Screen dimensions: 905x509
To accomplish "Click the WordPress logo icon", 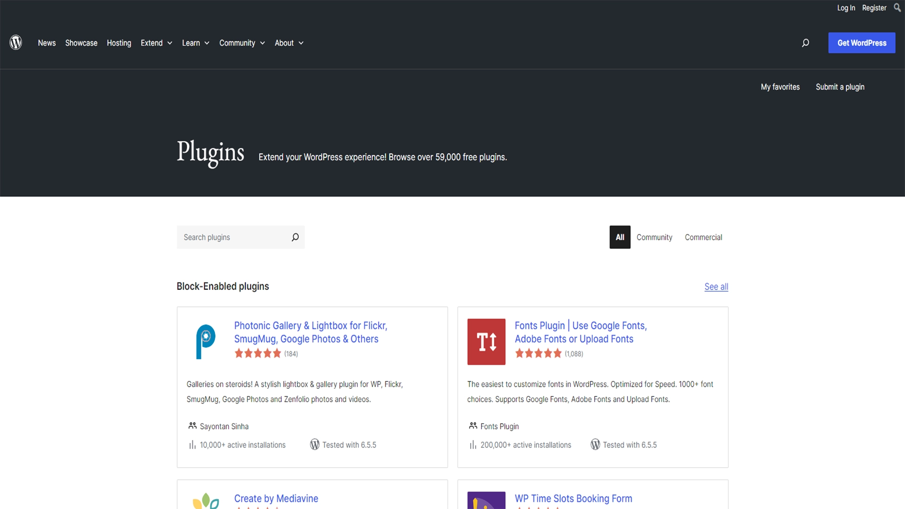I will pyautogui.click(x=16, y=42).
